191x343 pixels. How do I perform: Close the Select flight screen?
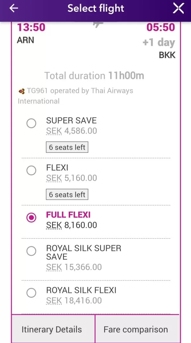point(178,9)
